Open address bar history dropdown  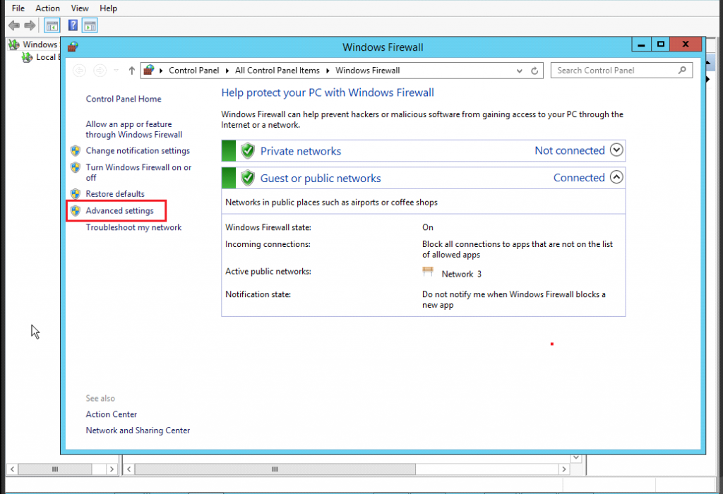pos(520,71)
